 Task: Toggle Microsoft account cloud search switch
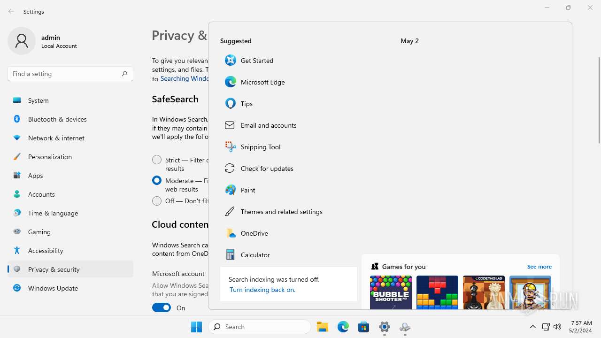pos(162,308)
